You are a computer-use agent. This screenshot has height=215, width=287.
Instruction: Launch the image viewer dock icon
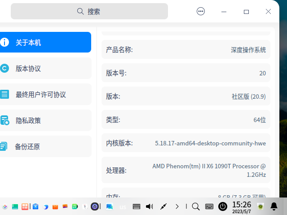65,206
